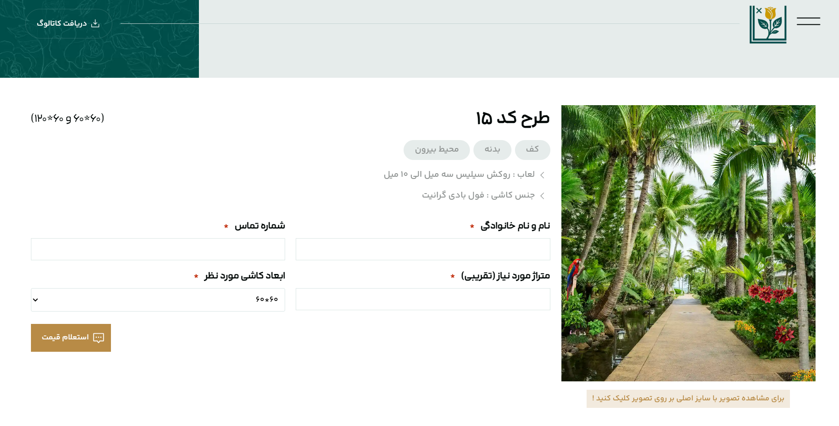Click the download icon for the catalog

pyautogui.click(x=95, y=23)
